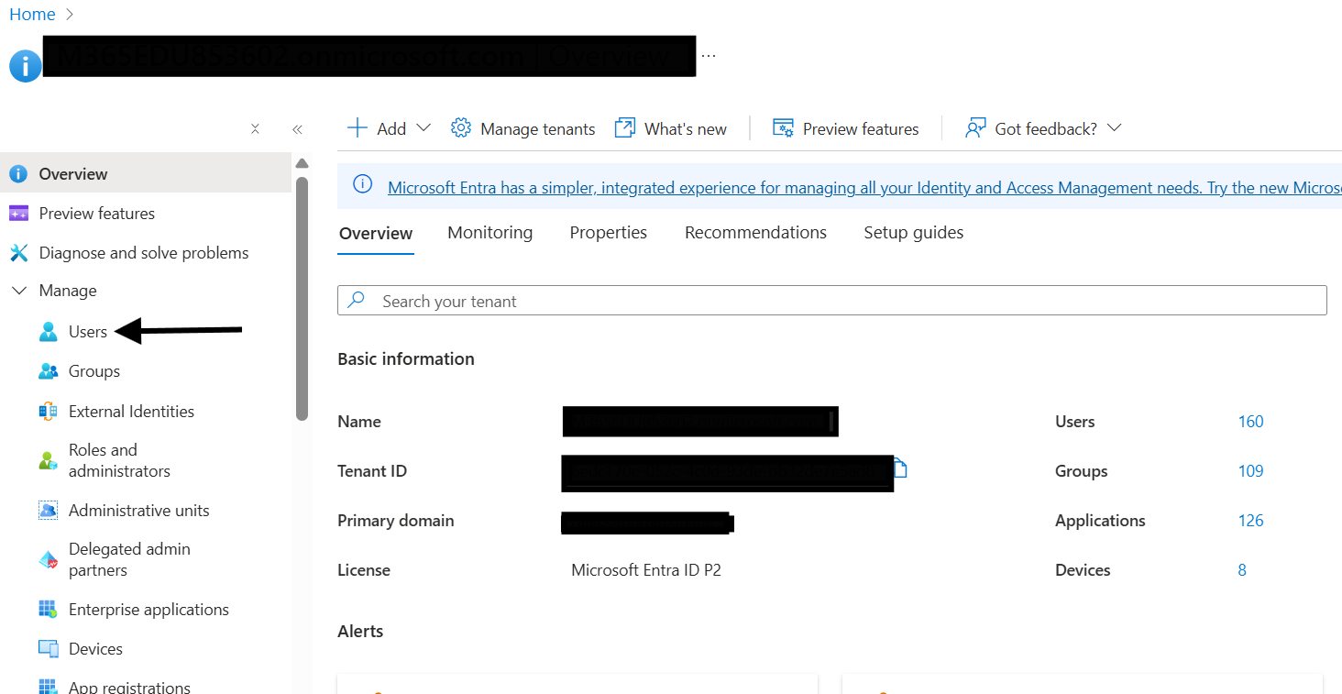Open the Applications count 126 link
The width and height of the screenshot is (1342, 694).
point(1250,521)
